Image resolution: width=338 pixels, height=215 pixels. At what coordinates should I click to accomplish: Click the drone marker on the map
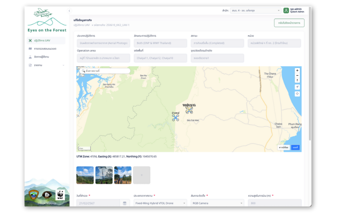point(175,117)
